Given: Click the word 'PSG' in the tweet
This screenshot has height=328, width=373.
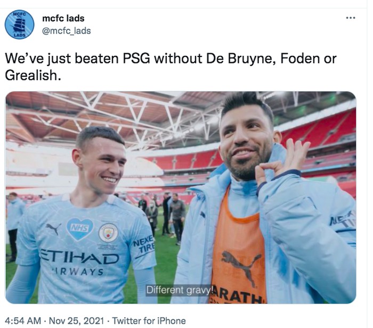Looking at the screenshot, I should pos(136,59).
